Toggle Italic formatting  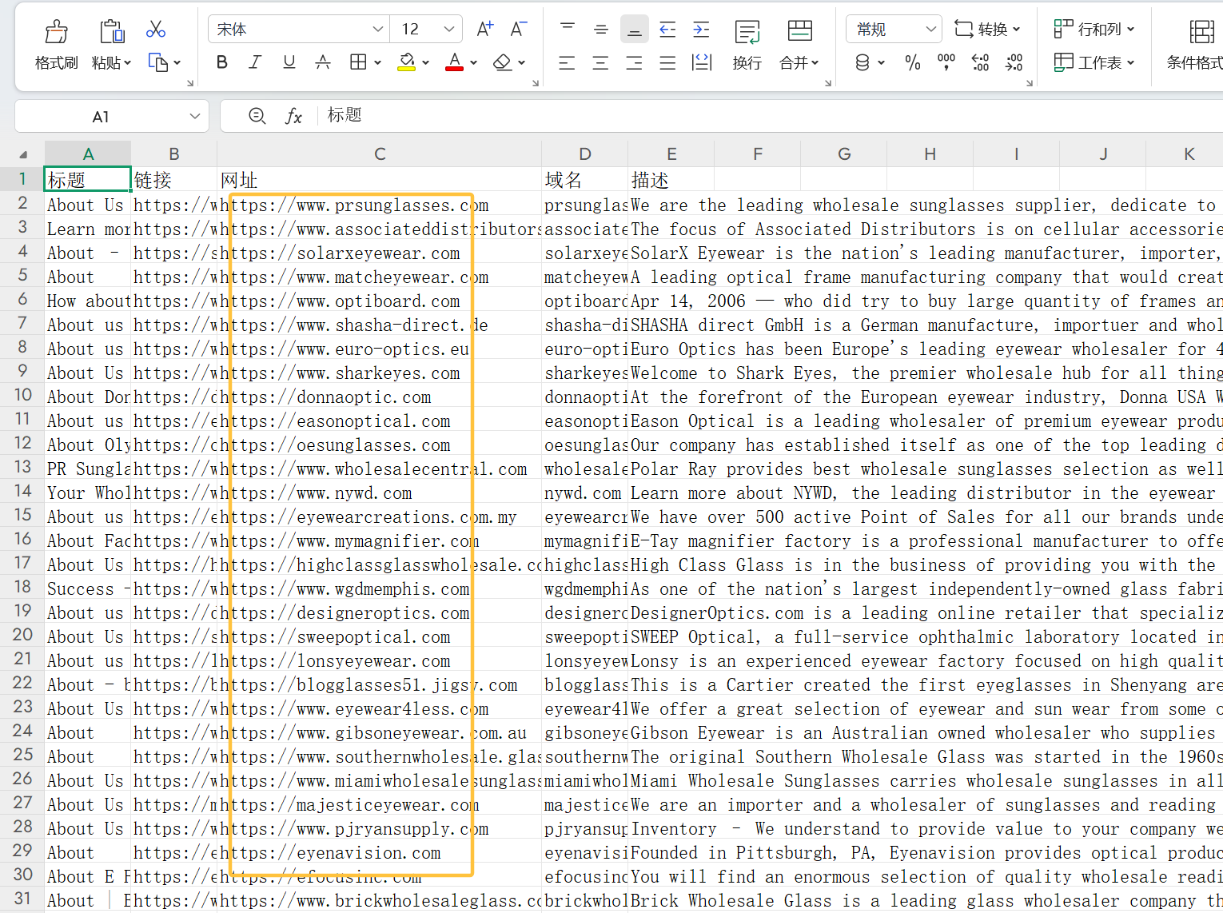point(255,62)
